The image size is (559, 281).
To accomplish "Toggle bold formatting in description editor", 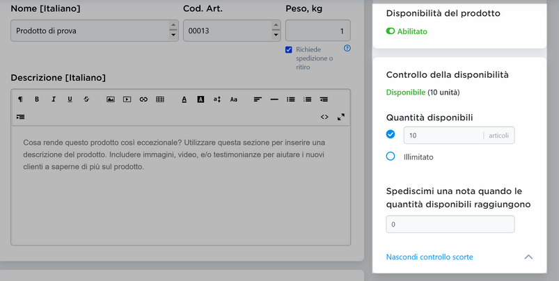I will tap(37, 99).
